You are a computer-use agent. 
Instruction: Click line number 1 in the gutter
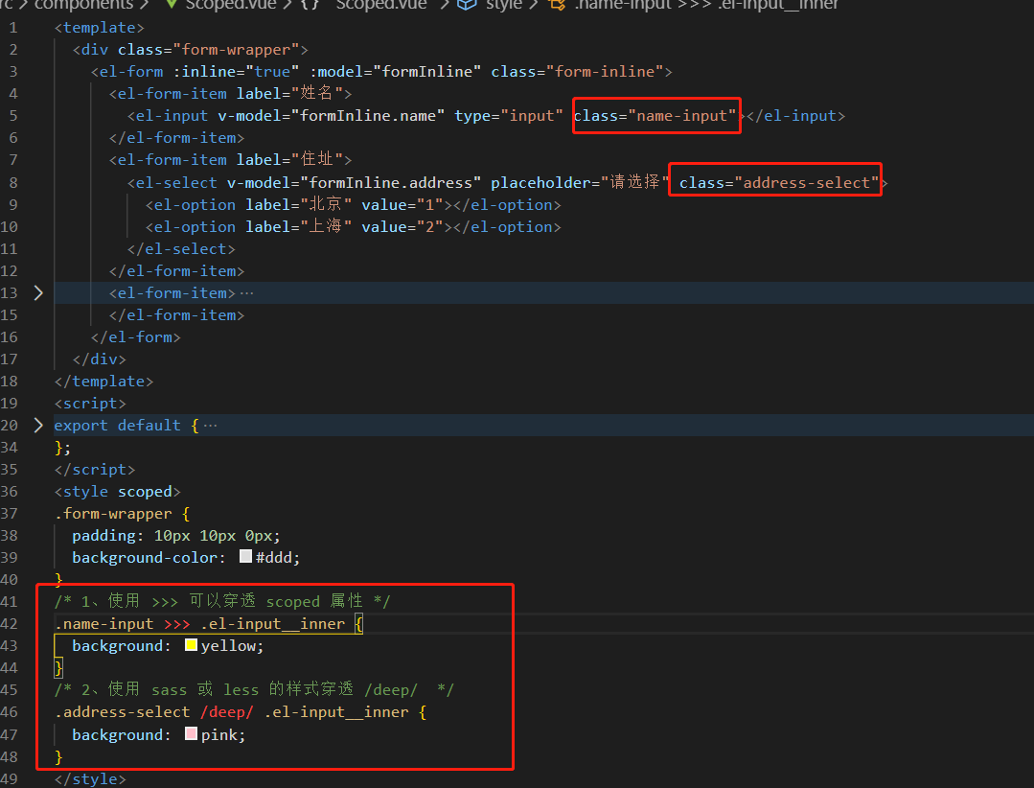[x=13, y=28]
